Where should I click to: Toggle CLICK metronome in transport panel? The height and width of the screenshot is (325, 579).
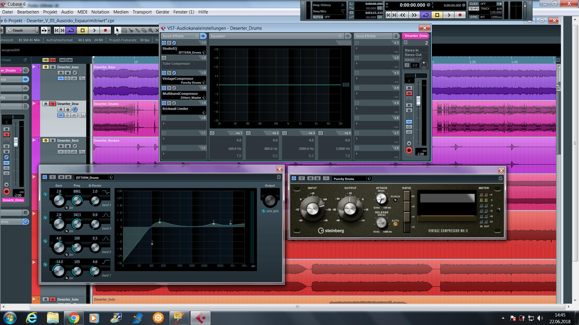click(474, 4)
